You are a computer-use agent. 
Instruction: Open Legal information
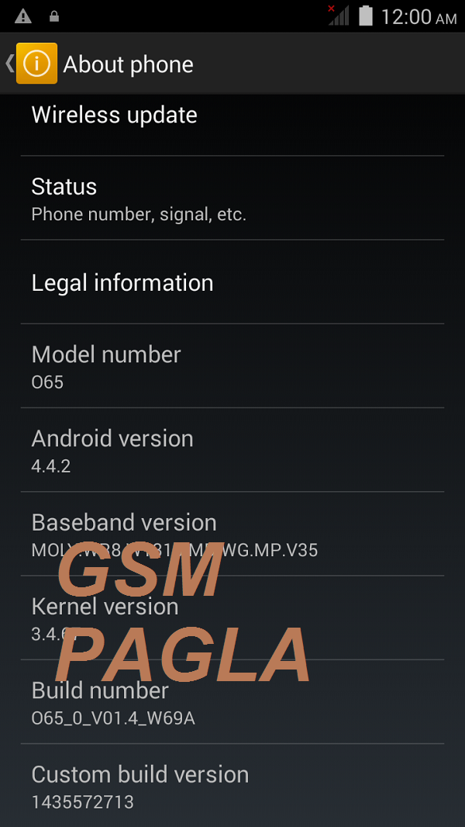point(232,282)
